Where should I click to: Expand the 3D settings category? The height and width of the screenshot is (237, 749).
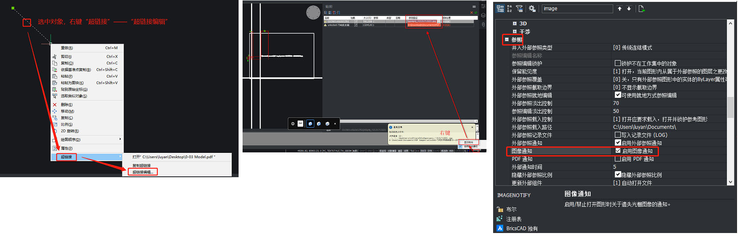click(x=514, y=23)
